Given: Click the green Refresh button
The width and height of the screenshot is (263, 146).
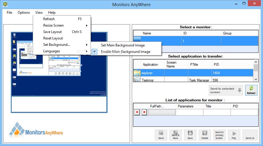Looking at the screenshot, I should 251,90.
